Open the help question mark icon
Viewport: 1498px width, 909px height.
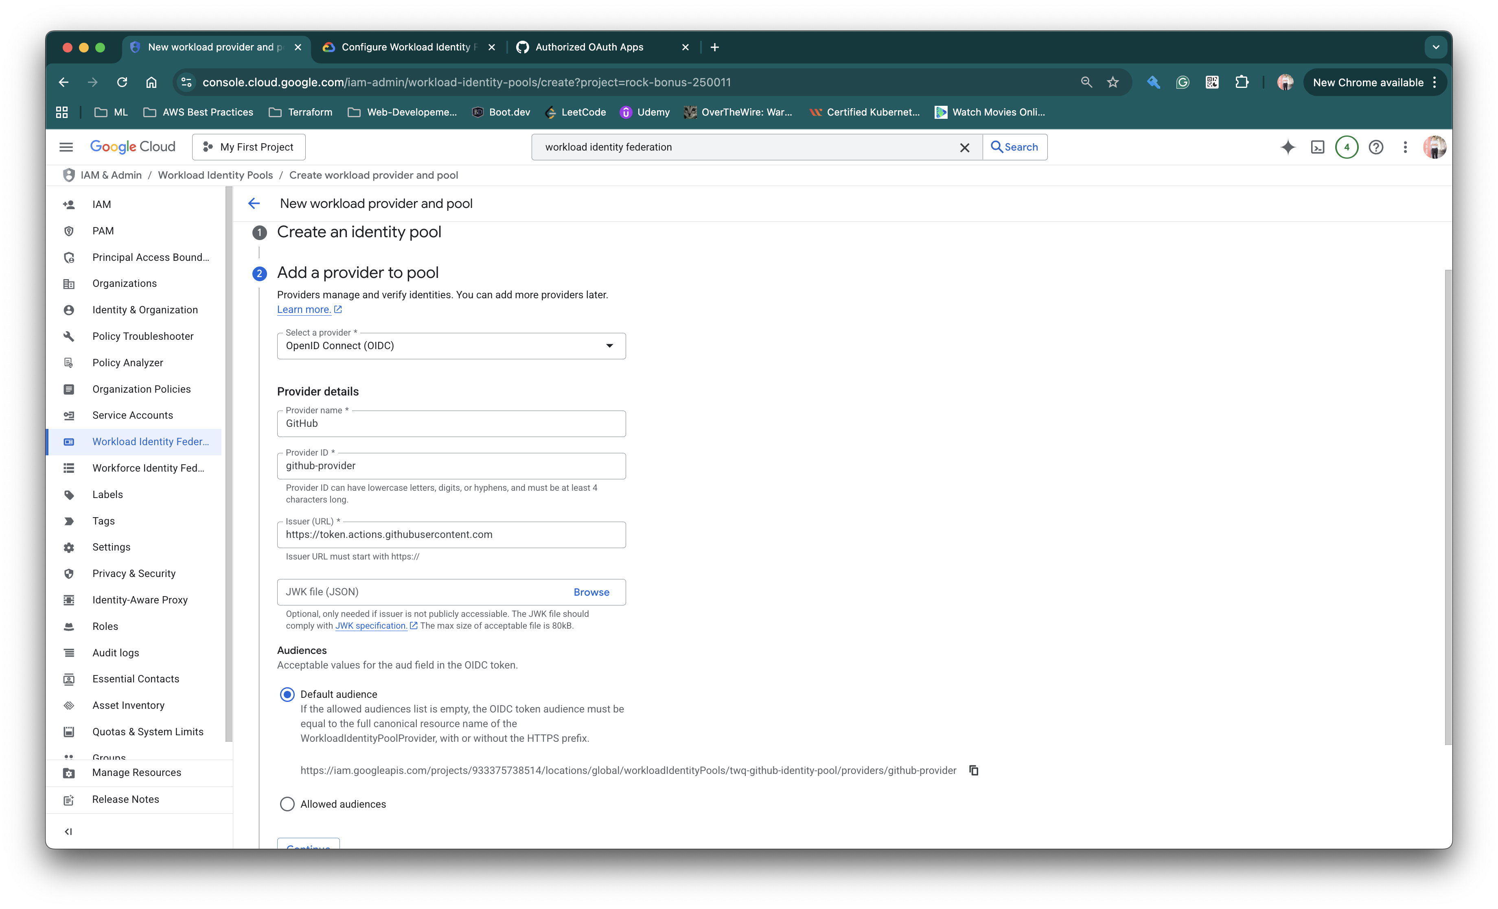(x=1376, y=147)
